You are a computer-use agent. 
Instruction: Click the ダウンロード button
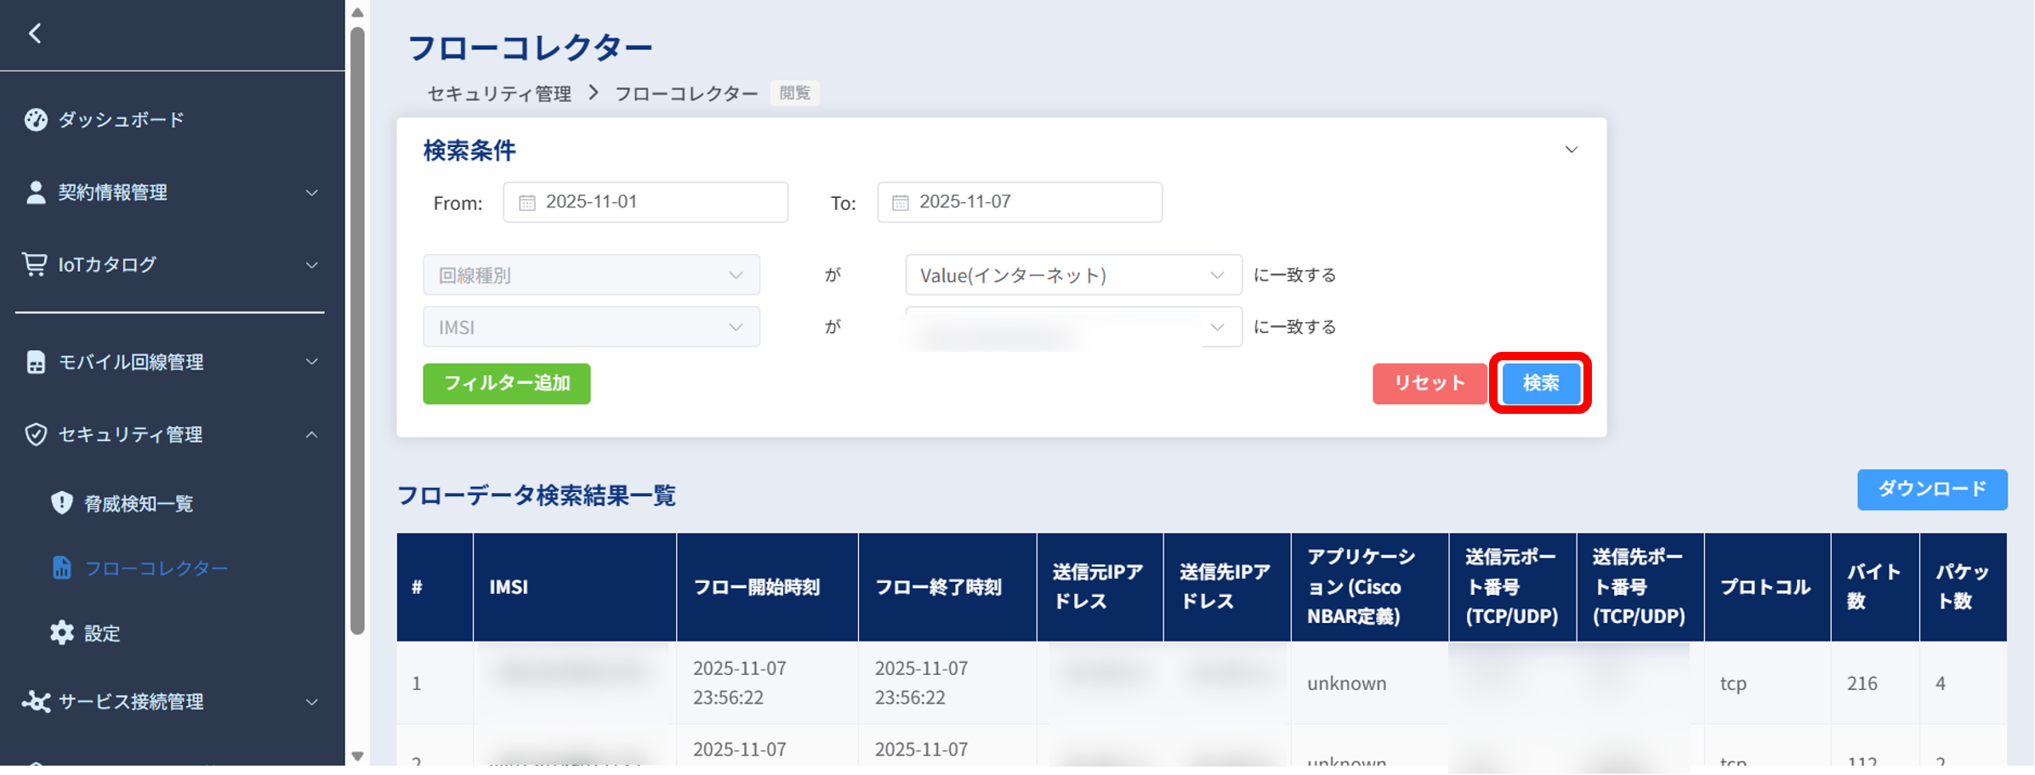tap(1932, 489)
